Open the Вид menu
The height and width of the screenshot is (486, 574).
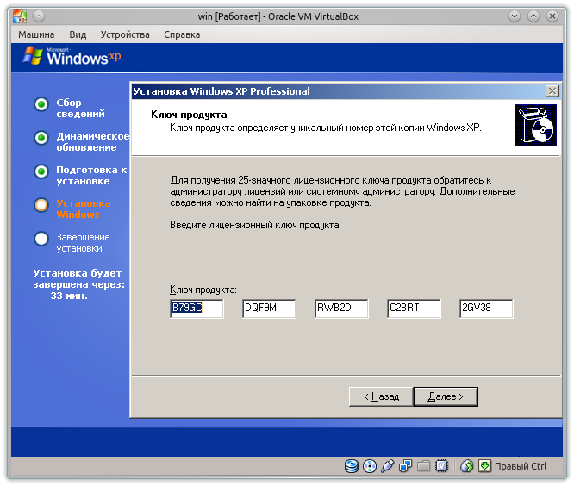click(x=78, y=34)
